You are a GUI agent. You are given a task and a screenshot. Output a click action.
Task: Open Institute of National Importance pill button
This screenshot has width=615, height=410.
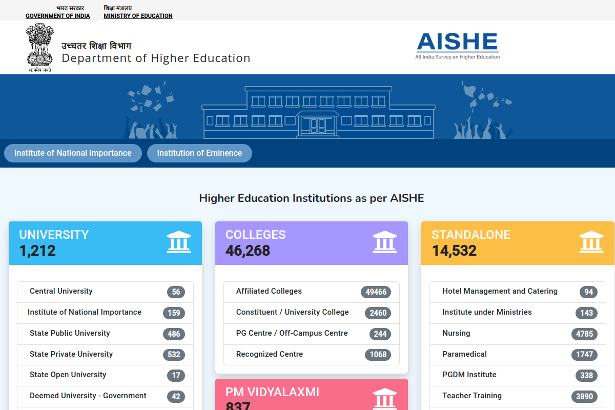73,153
